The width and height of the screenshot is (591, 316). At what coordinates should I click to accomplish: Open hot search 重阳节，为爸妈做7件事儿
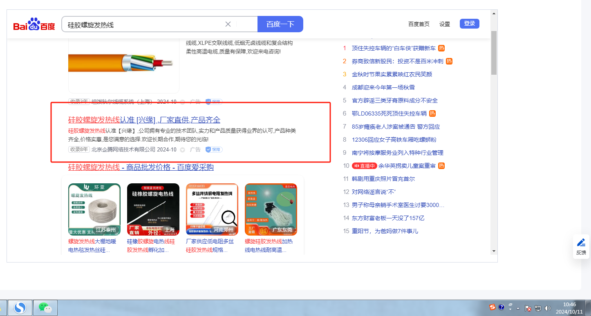(385, 231)
